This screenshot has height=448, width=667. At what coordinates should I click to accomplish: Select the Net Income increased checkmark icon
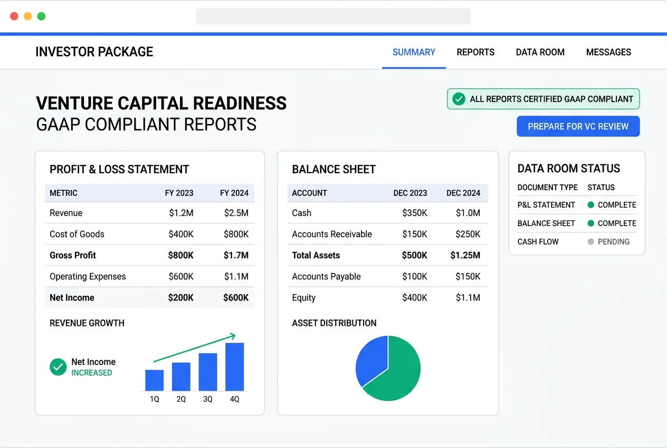point(58,366)
